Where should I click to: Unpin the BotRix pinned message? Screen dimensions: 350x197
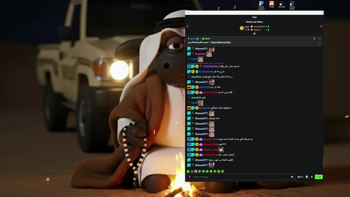point(314,39)
